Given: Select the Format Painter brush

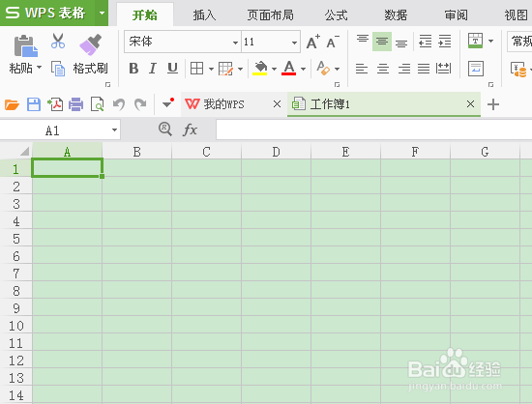Looking at the screenshot, I should point(91,44).
